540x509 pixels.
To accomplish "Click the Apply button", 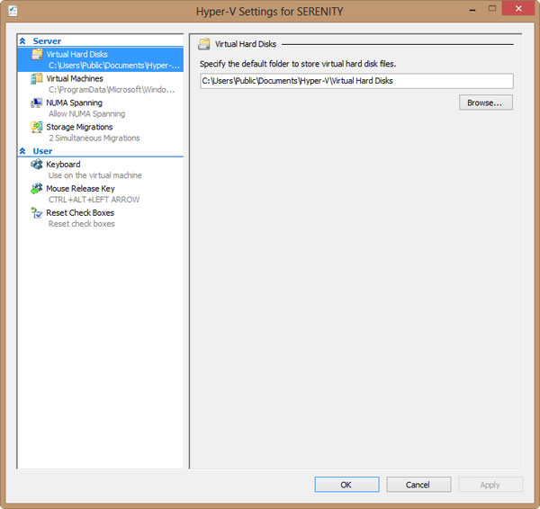I will [x=490, y=485].
